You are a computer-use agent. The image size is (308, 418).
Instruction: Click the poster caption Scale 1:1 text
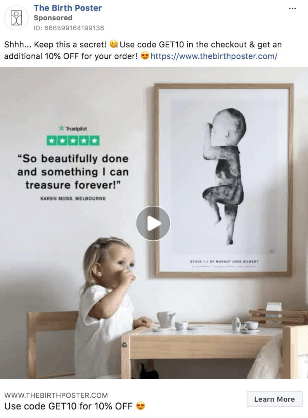coord(224,261)
